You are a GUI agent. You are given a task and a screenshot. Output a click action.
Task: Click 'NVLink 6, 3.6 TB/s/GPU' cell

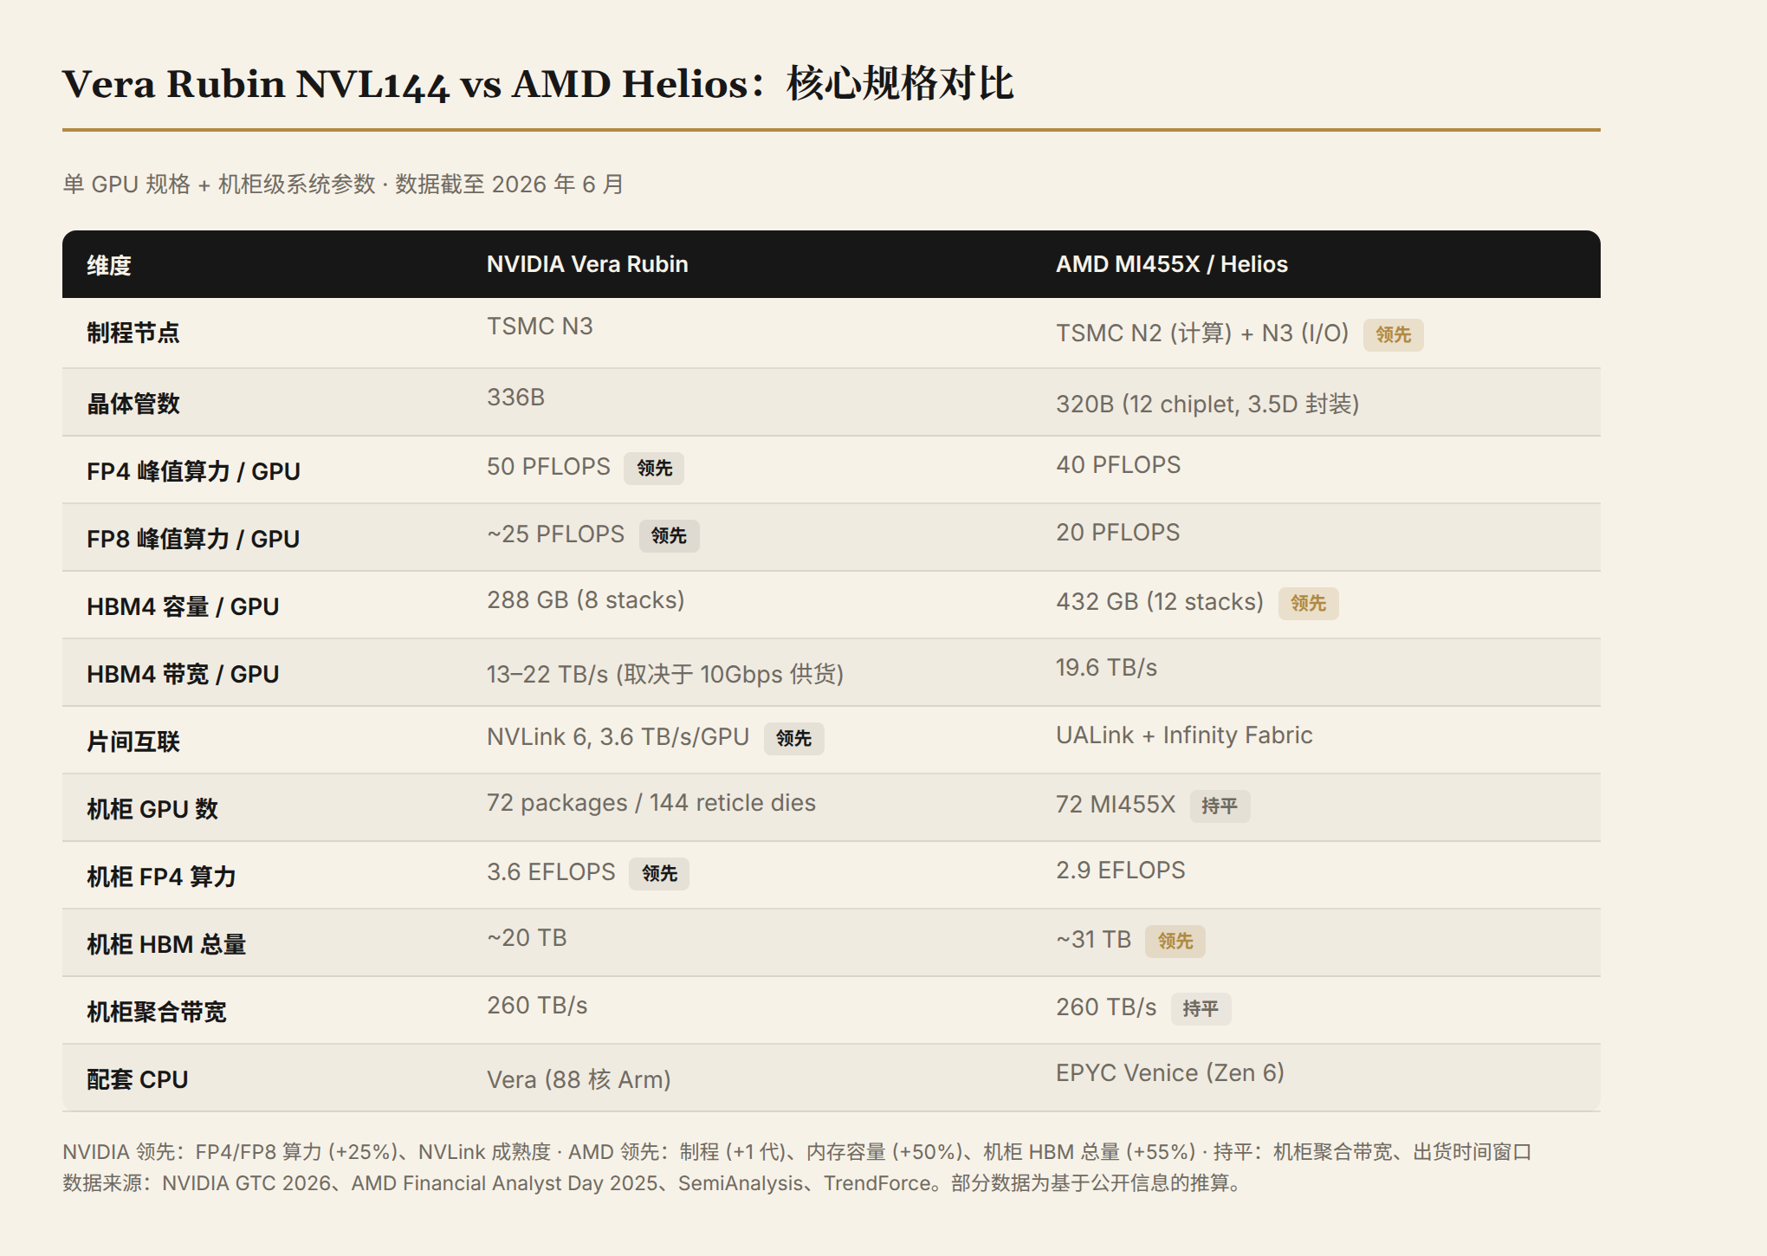tap(618, 737)
